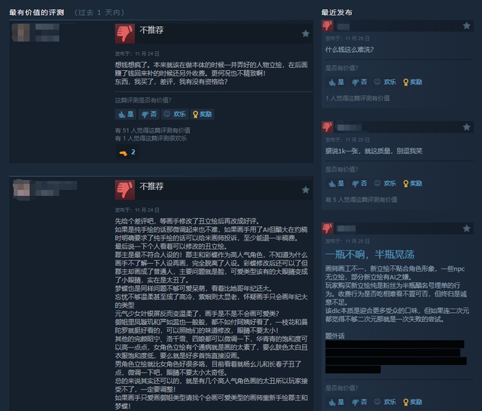Viewport: 482px width, 411px height.
Task: Vote 是 on the 一瓶不响 review
Action: tap(337, 402)
